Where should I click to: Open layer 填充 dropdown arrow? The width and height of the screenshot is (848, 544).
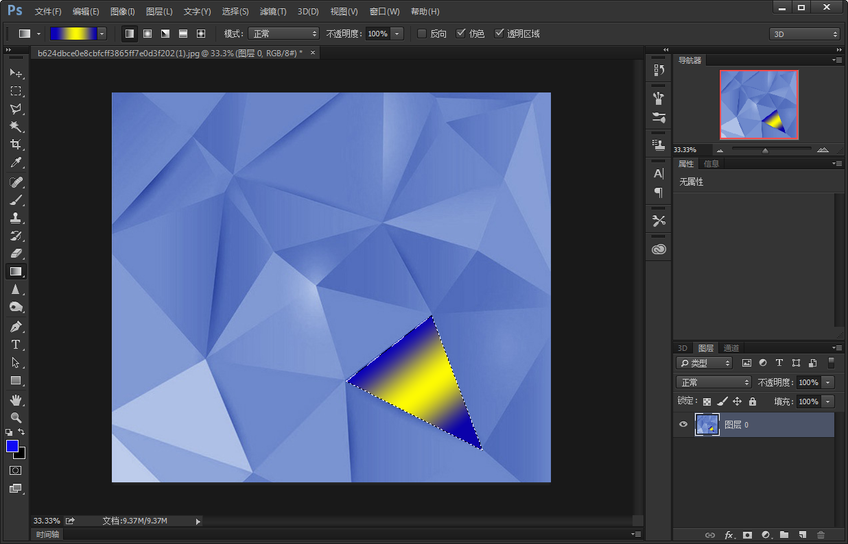tap(828, 401)
